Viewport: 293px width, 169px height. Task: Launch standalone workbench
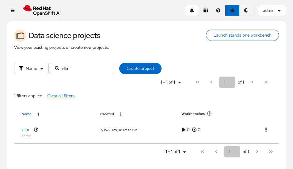[242, 35]
